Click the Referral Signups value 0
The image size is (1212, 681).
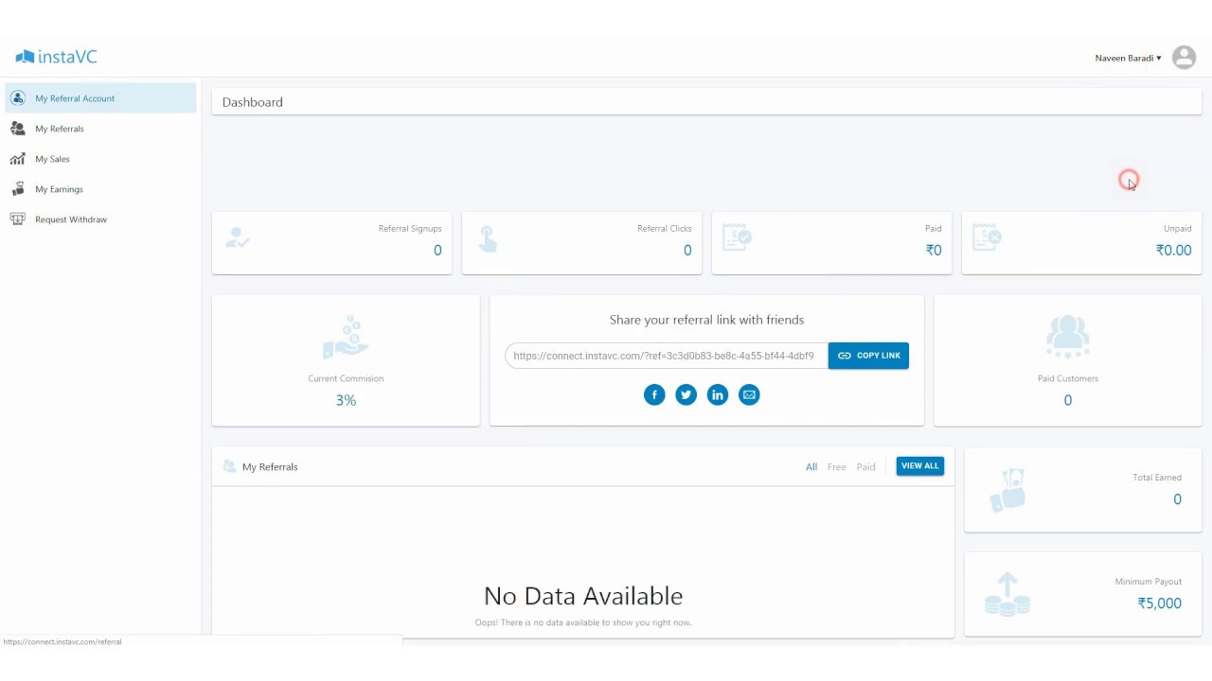click(437, 251)
